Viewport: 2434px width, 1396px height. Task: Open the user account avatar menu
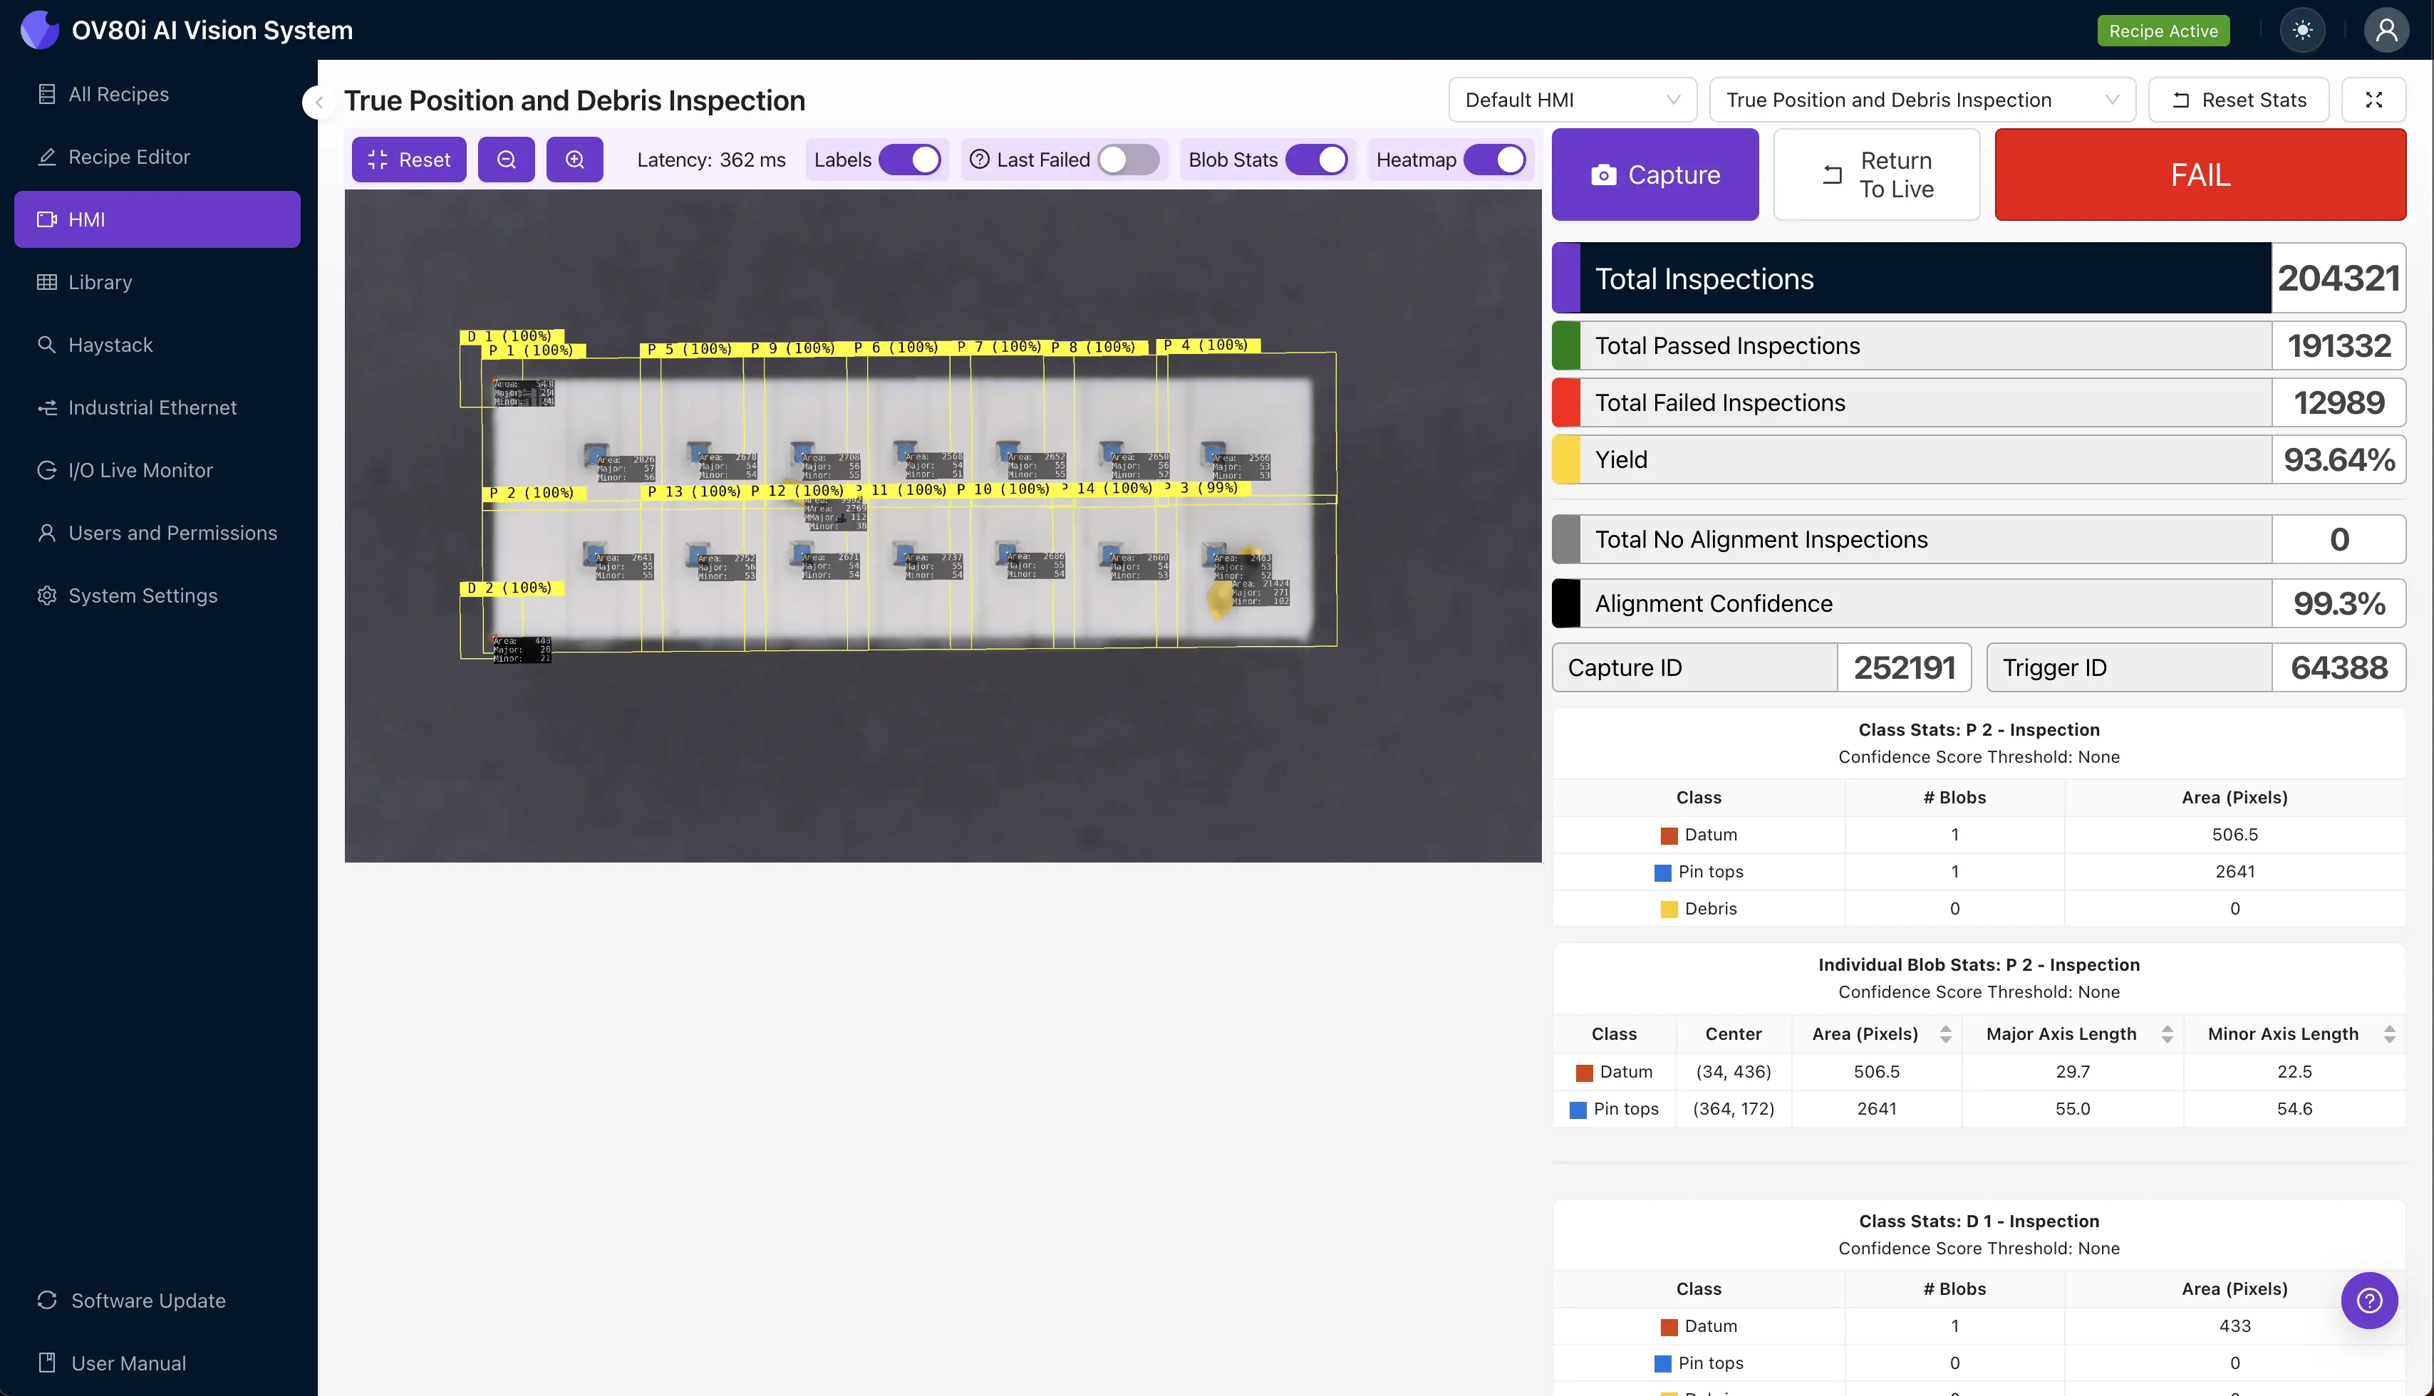(2386, 30)
